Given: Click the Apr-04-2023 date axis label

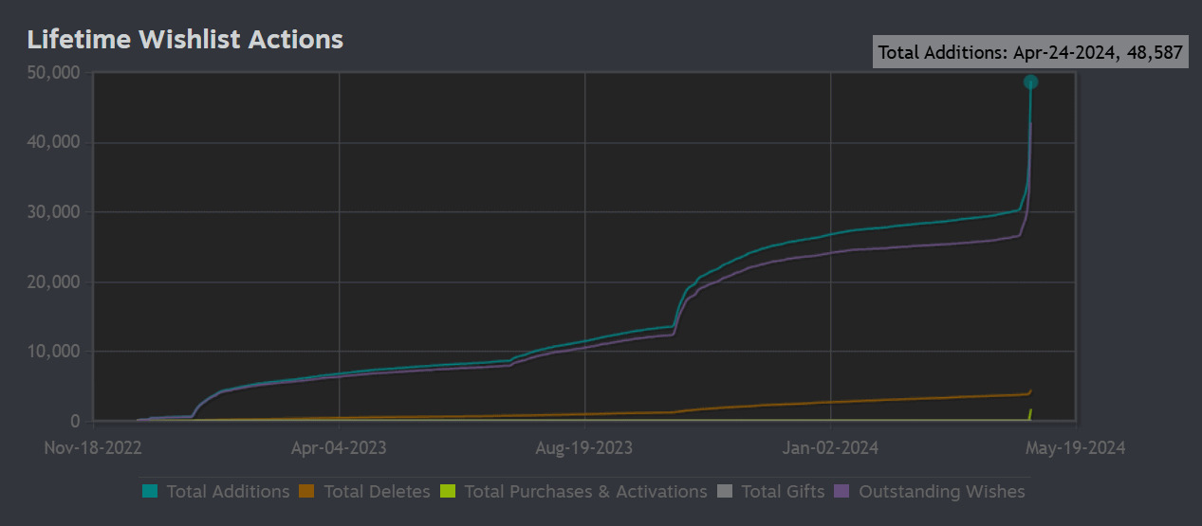Looking at the screenshot, I should tap(339, 447).
